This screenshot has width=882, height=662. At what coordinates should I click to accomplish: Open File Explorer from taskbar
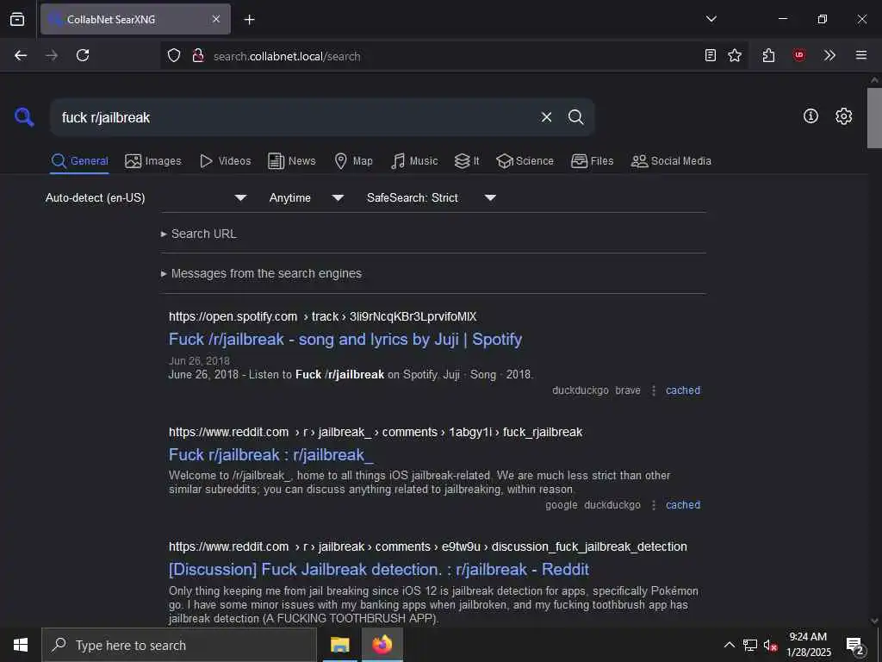[x=339, y=645]
